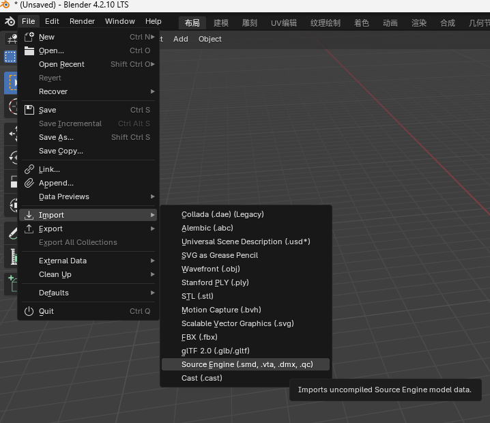The height and width of the screenshot is (423, 490).
Task: Click the Append paperclip icon
Action: click(29, 183)
